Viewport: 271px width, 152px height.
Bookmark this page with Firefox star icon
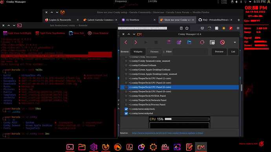point(187,28)
